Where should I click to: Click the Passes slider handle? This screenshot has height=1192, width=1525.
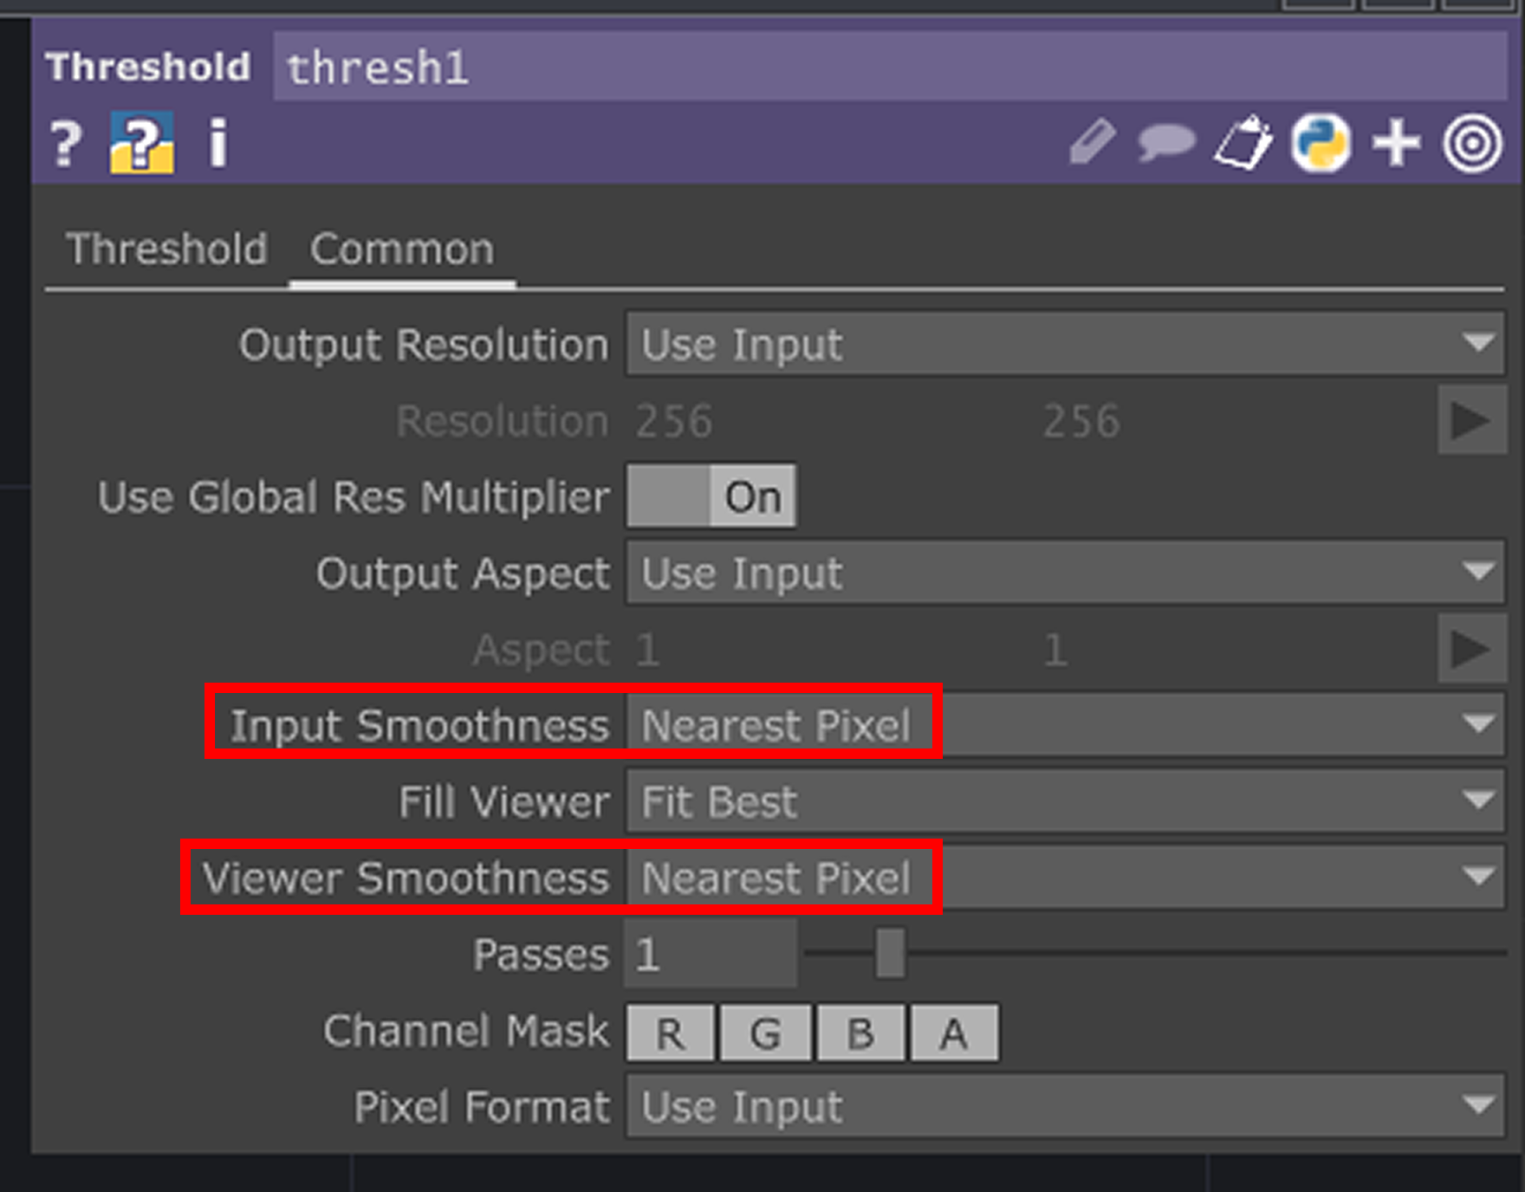pos(890,953)
